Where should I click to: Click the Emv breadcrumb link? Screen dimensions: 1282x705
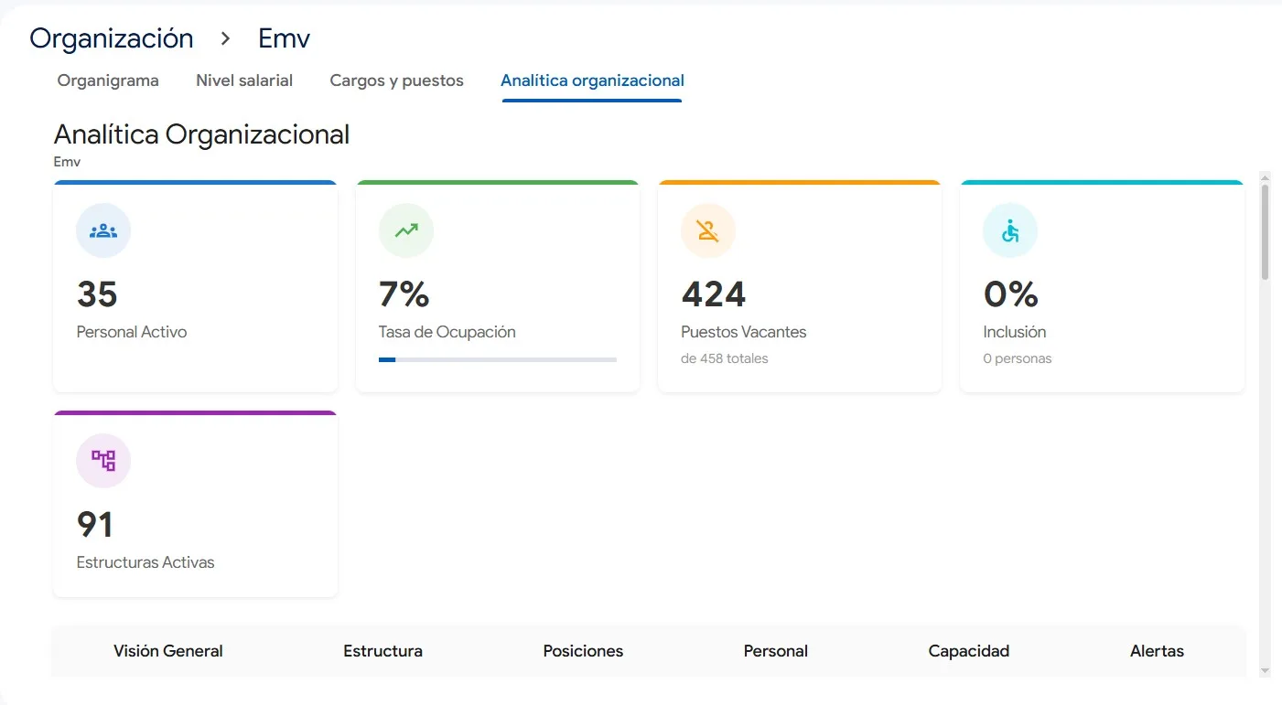[x=284, y=37]
